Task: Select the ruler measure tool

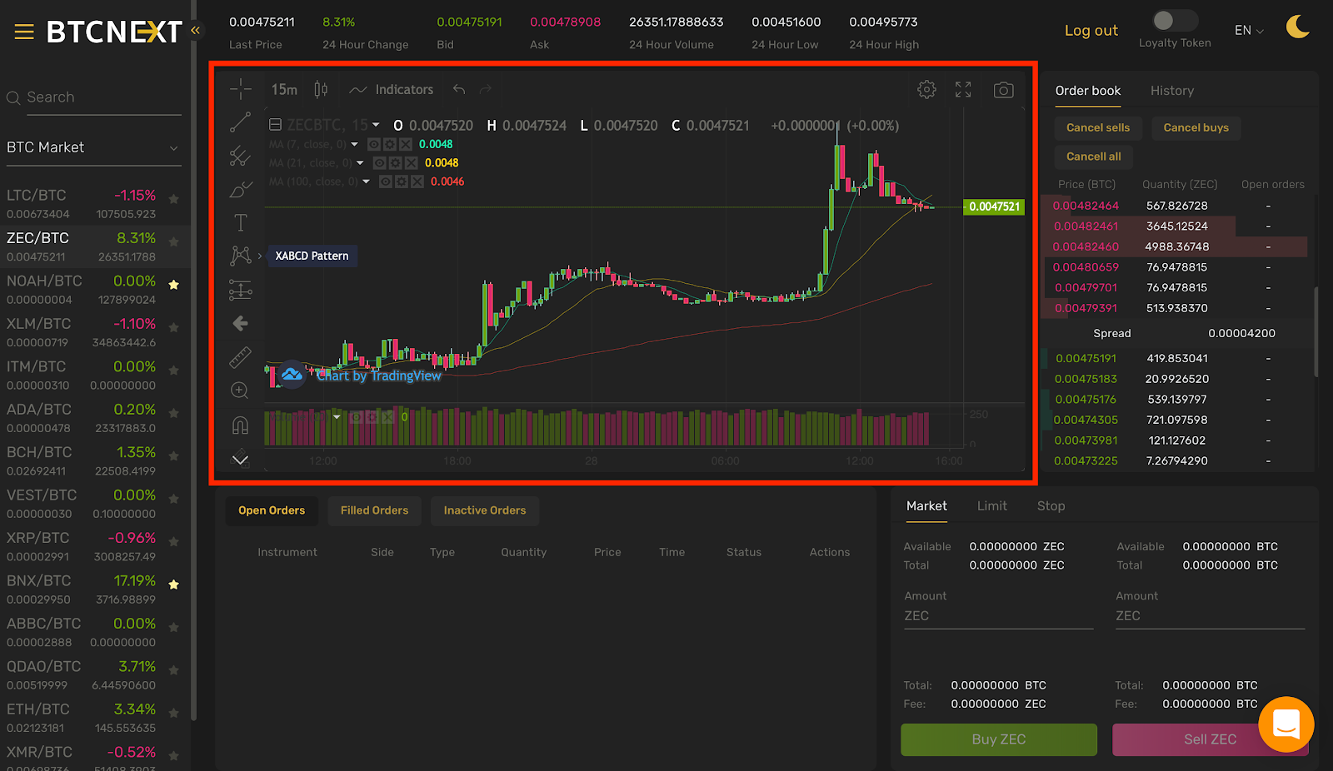Action: tap(241, 357)
